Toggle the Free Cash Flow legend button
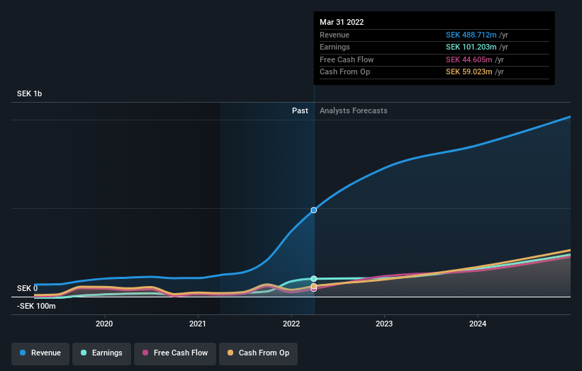The image size is (582, 371). 175,353
